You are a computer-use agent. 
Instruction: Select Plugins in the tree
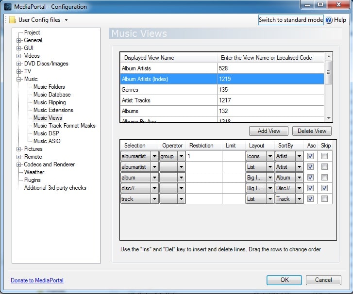33,180
